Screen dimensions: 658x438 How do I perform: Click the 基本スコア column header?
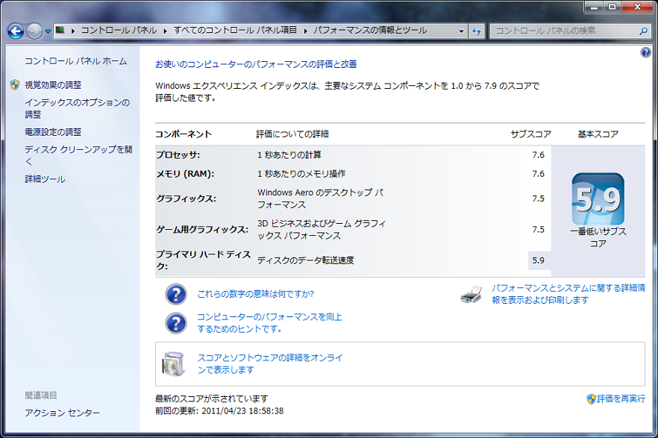point(598,134)
